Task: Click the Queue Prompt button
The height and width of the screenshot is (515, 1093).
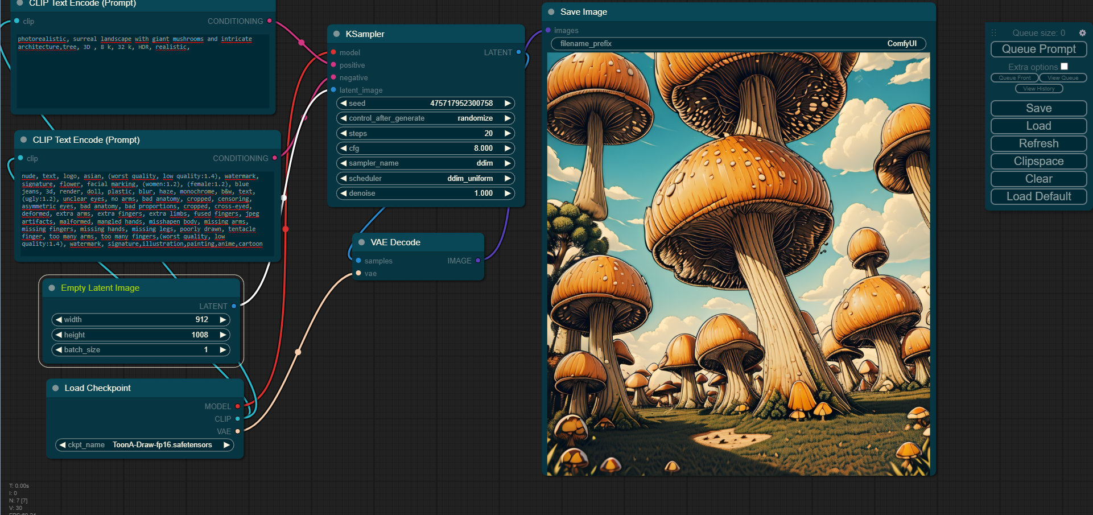Action: (1038, 49)
